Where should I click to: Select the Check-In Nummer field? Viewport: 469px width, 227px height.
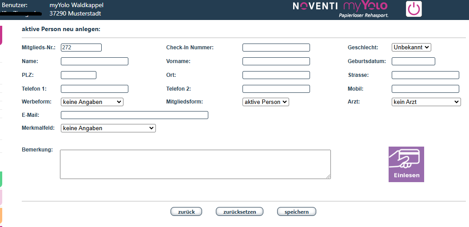[276, 48]
